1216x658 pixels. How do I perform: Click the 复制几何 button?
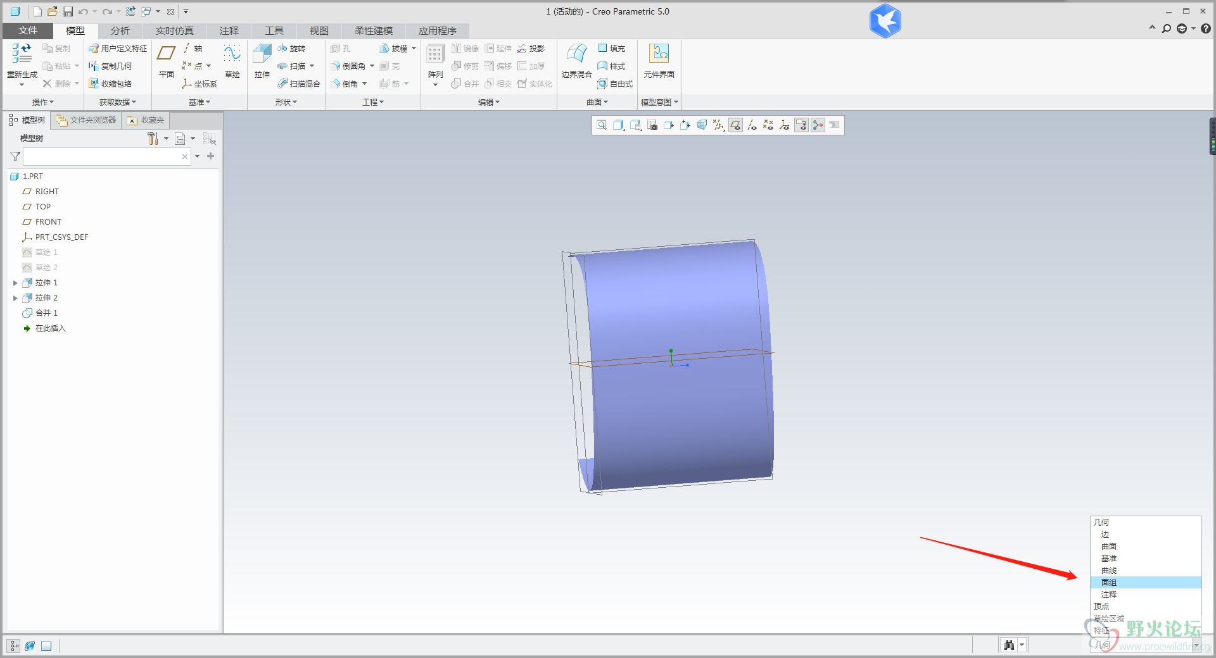110,66
